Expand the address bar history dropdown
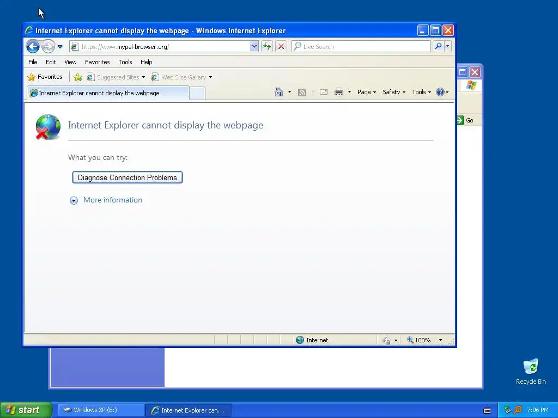Image resolution: width=558 pixels, height=418 pixels. 254,46
